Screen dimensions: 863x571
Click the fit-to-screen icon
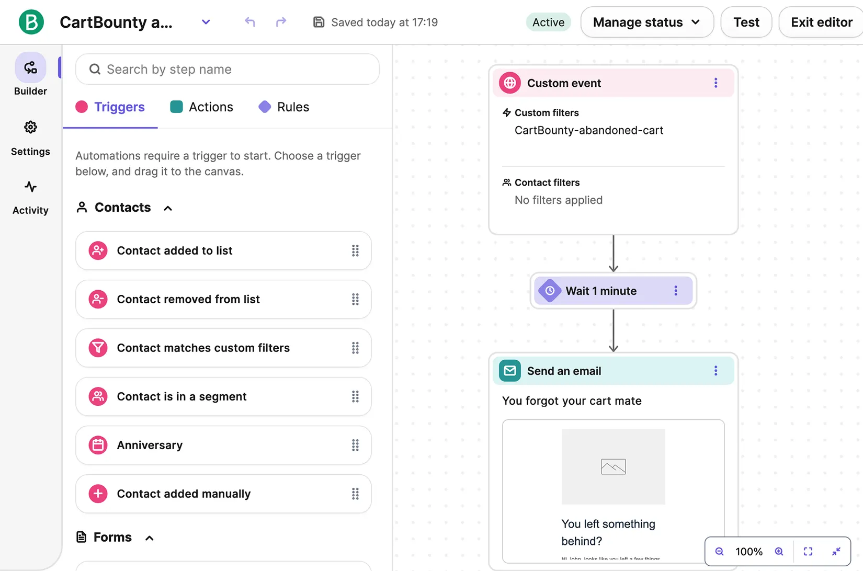[808, 551]
